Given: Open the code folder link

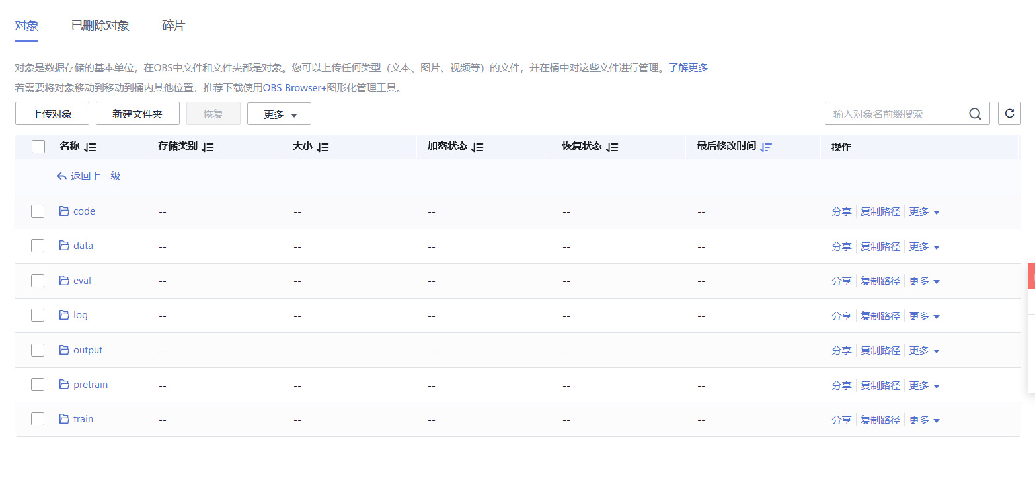Looking at the screenshot, I should (85, 211).
